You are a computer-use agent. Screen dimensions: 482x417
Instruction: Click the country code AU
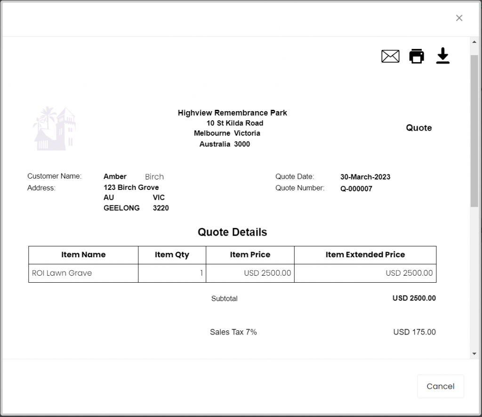(109, 197)
